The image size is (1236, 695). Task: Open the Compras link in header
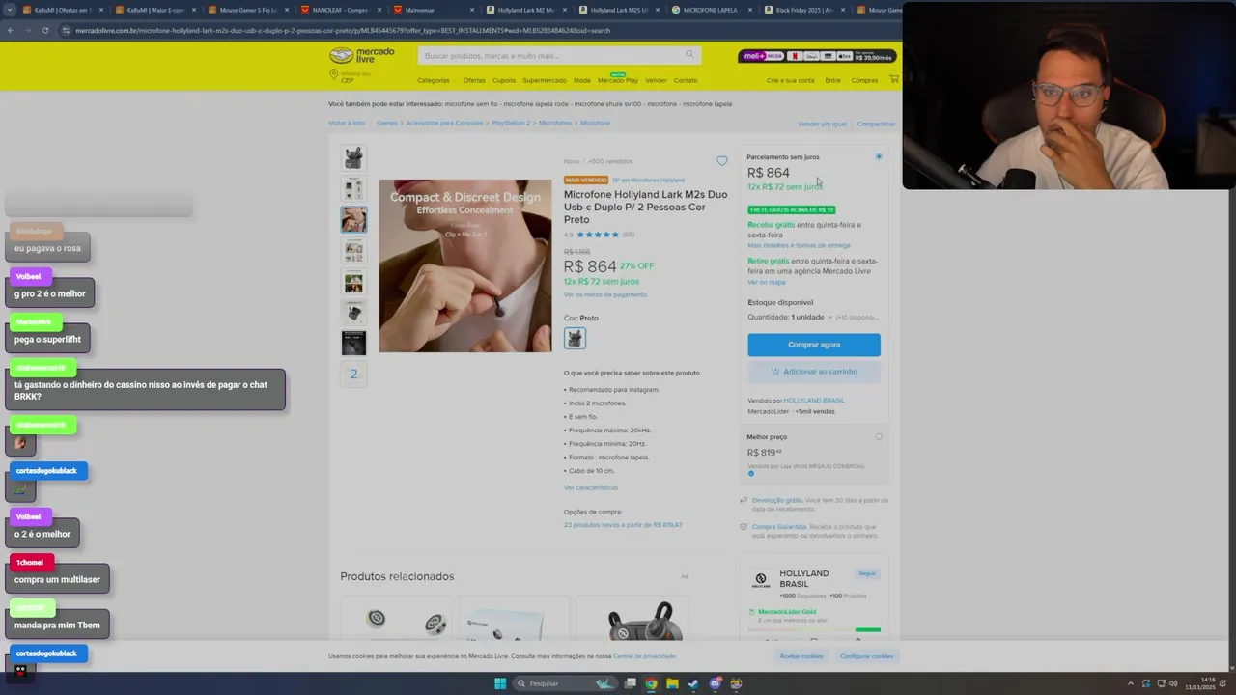click(865, 80)
